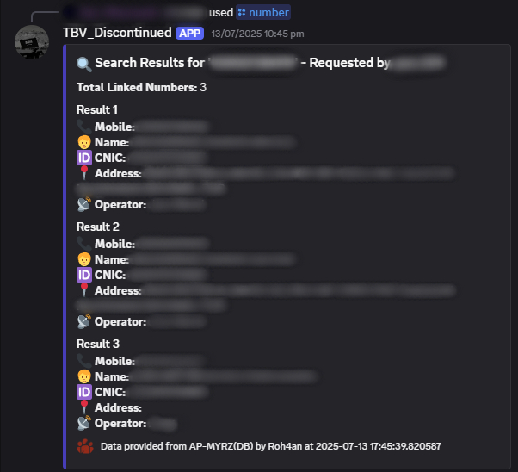Click the magnifying glass icon before Search Results
This screenshot has height=472, width=518.
[84, 65]
